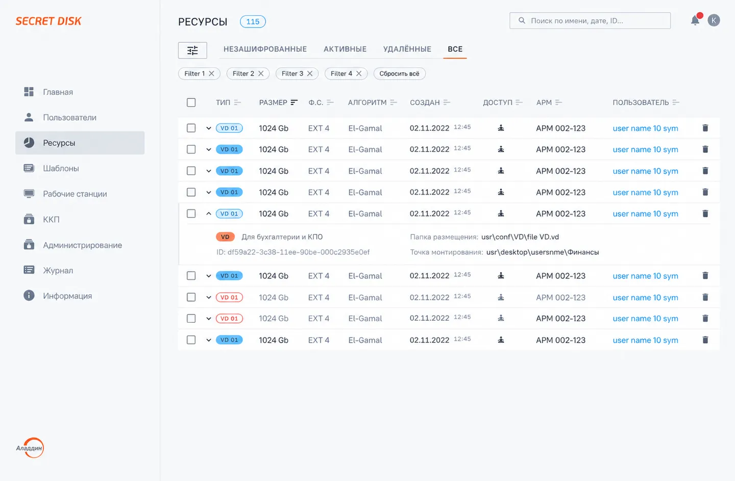
Task: Open the user name link in the first row
Action: pos(645,128)
